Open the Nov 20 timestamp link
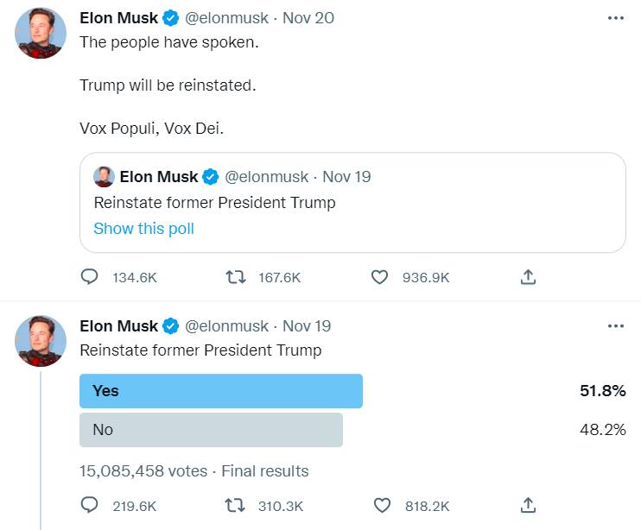Viewport: 641px width, 530px height. coord(308,18)
